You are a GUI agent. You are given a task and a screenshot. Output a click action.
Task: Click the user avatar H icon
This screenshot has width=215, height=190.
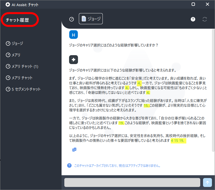pyautogui.click(x=74, y=35)
